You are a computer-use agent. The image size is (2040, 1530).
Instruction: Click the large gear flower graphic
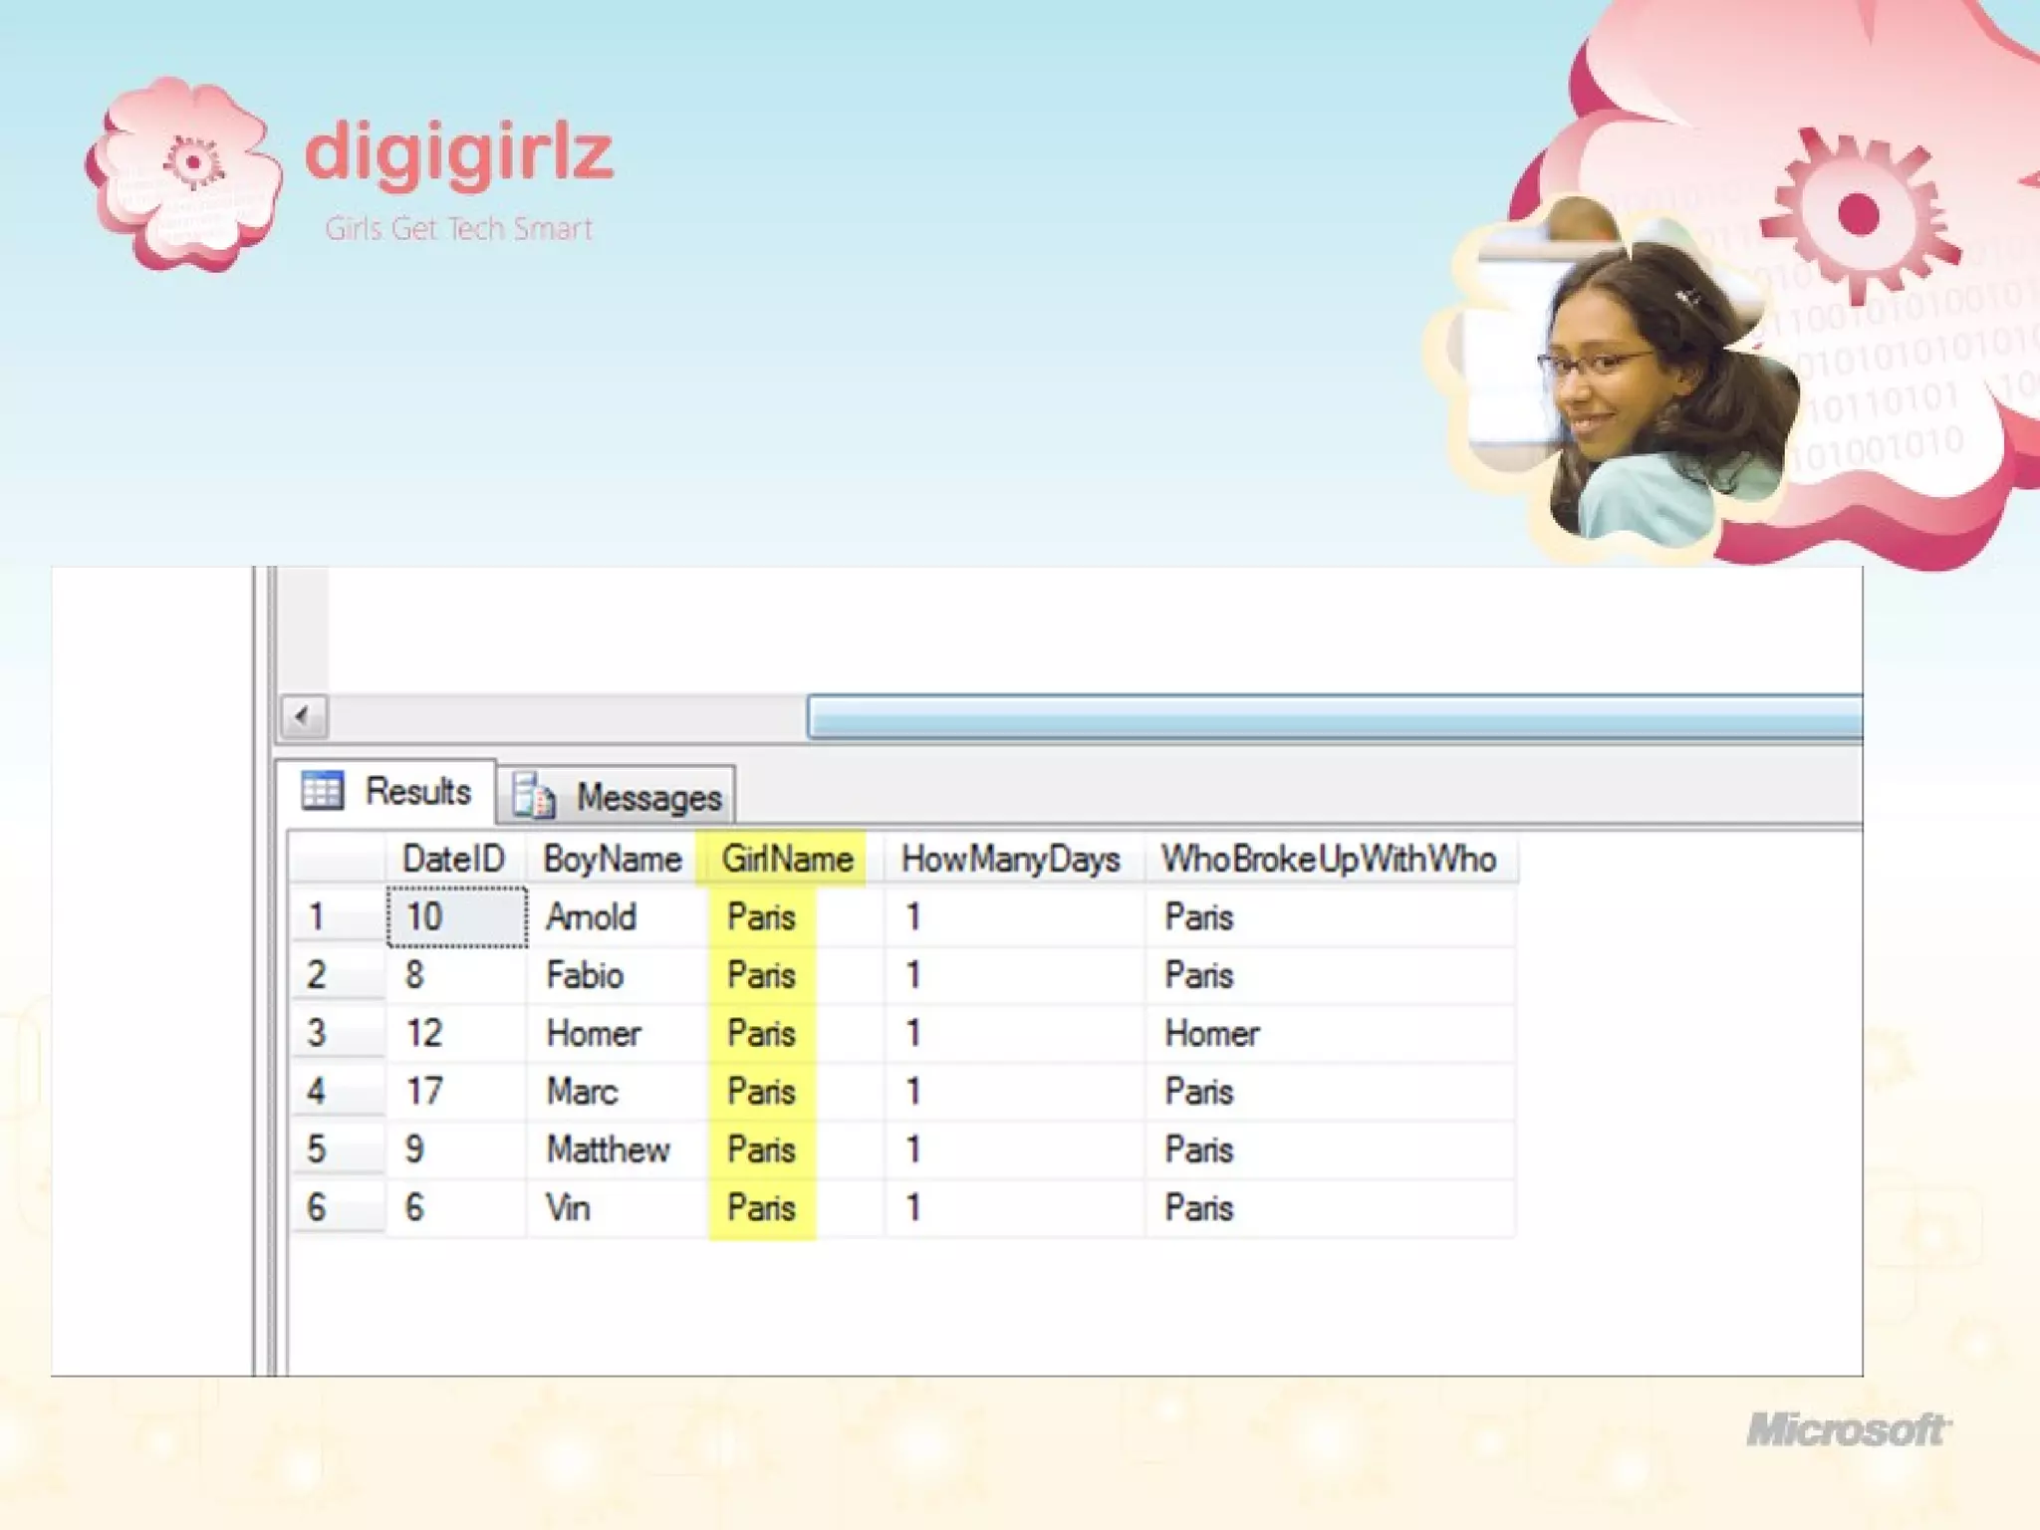click(1858, 214)
